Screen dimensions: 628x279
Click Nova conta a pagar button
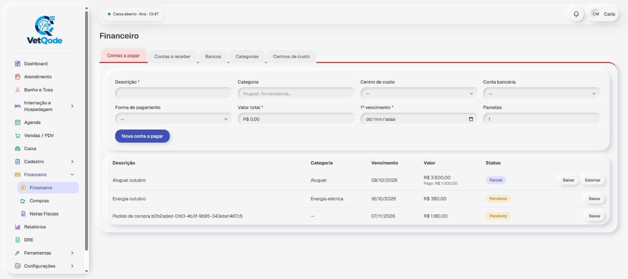click(142, 136)
